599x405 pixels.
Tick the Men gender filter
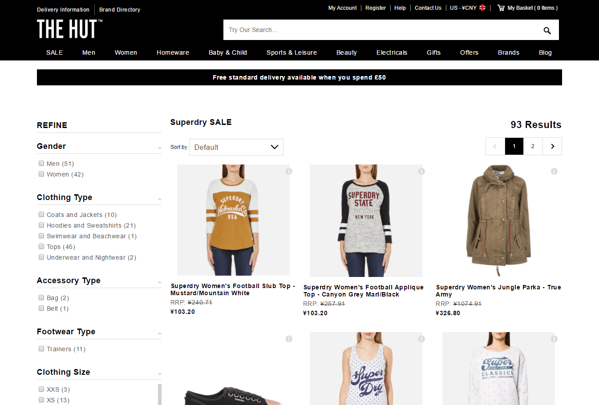tap(41, 163)
